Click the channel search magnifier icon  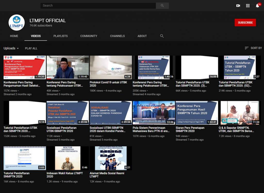click(x=162, y=36)
